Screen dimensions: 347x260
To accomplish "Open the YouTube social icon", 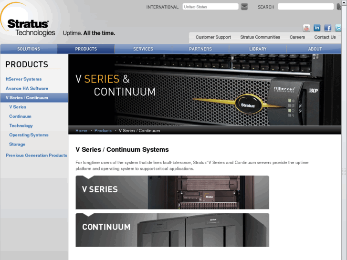I will pos(306,28).
